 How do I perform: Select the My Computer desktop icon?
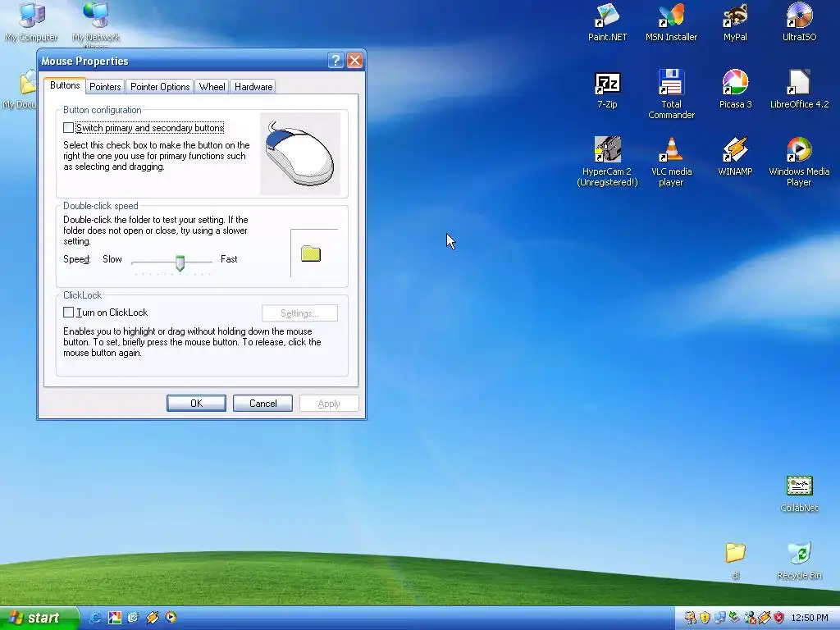[32, 22]
